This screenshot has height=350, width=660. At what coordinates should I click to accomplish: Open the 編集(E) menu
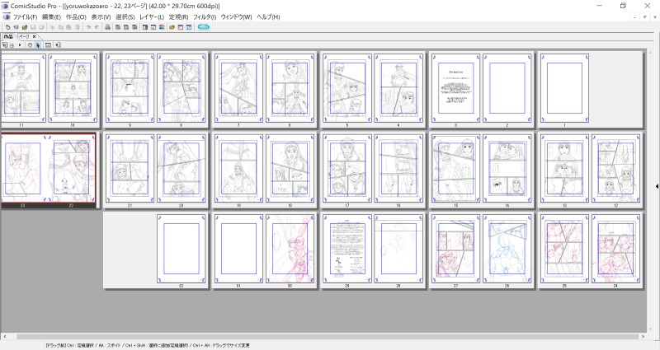[51, 16]
